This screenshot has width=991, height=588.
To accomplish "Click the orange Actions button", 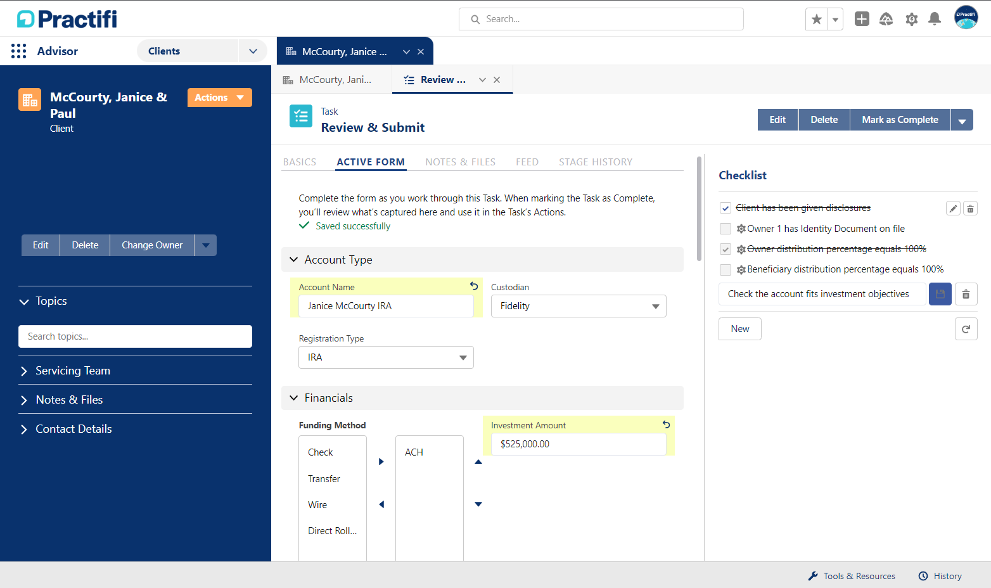I will (x=220, y=98).
